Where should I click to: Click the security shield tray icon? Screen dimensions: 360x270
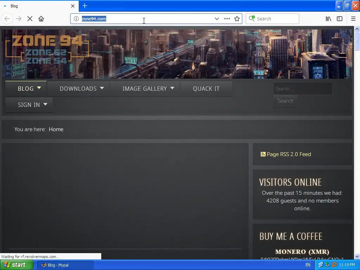coord(327,265)
